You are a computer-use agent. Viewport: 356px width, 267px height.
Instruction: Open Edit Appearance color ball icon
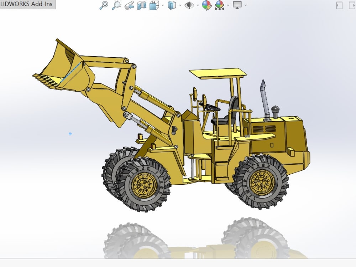[x=207, y=5]
